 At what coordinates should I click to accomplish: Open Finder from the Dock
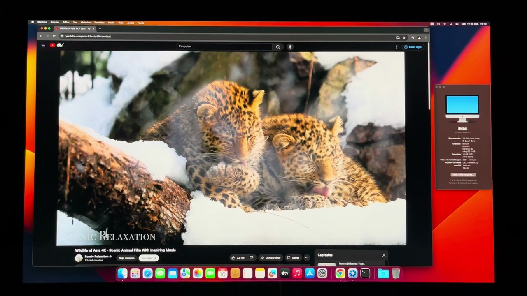[x=122, y=273]
